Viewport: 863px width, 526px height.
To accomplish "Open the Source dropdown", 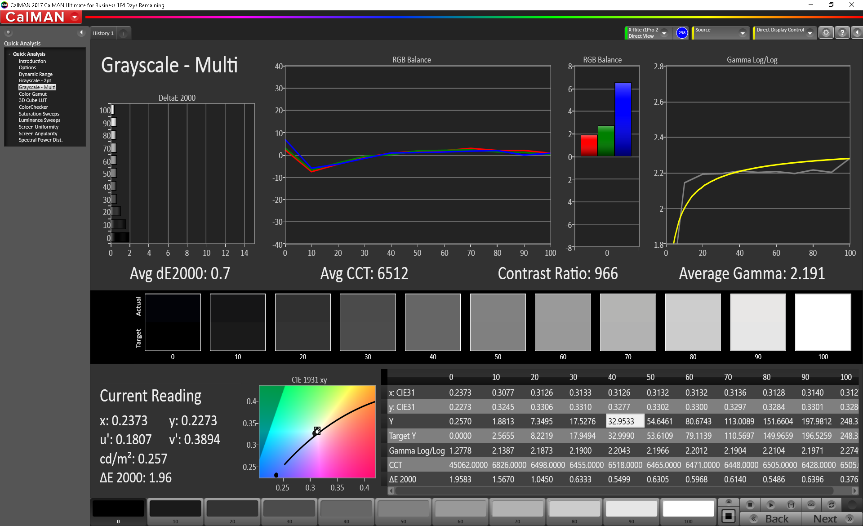I will tap(743, 33).
